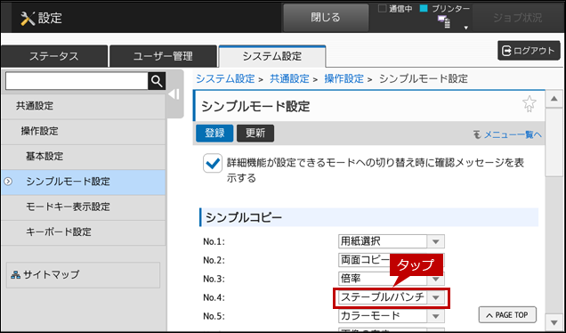Select シンプルモード設定 in sidebar

84,182
